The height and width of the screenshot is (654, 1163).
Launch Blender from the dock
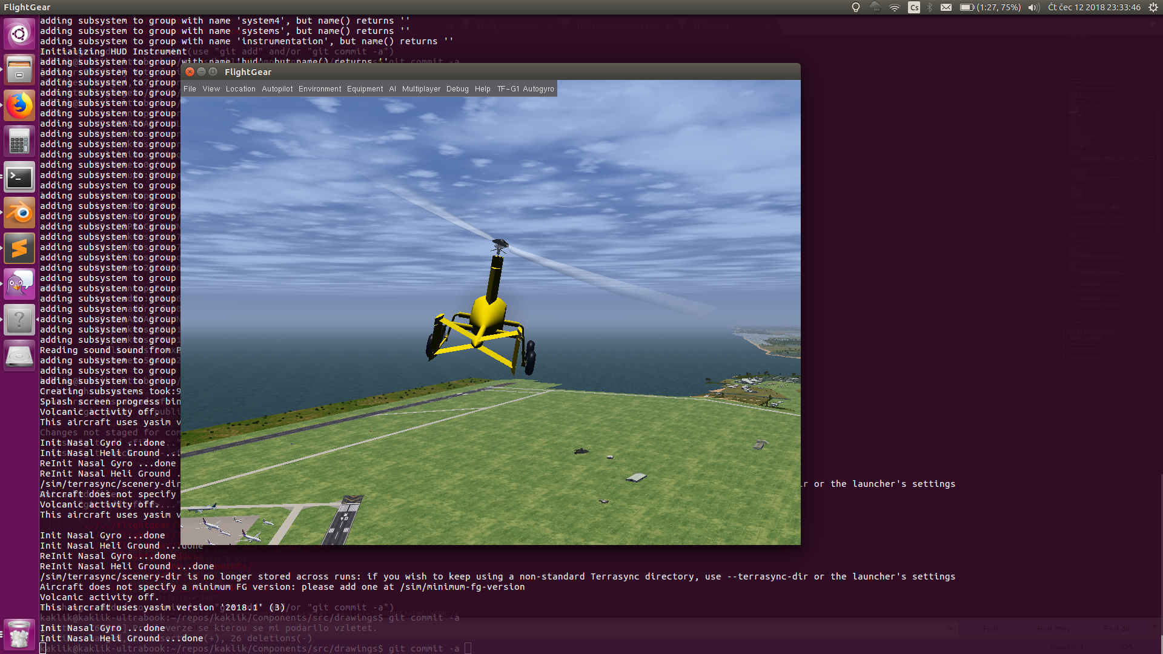pyautogui.click(x=19, y=213)
